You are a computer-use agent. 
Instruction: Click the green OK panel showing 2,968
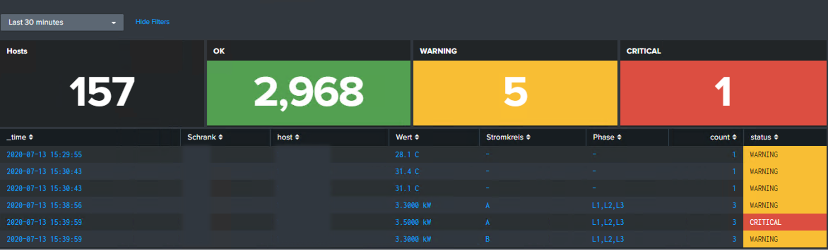[x=308, y=93]
